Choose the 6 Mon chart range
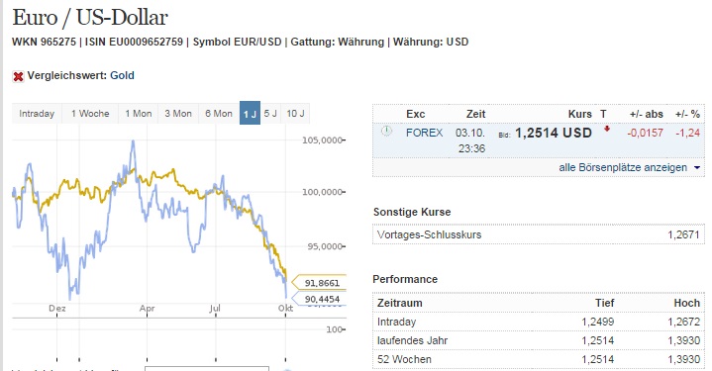 click(219, 114)
